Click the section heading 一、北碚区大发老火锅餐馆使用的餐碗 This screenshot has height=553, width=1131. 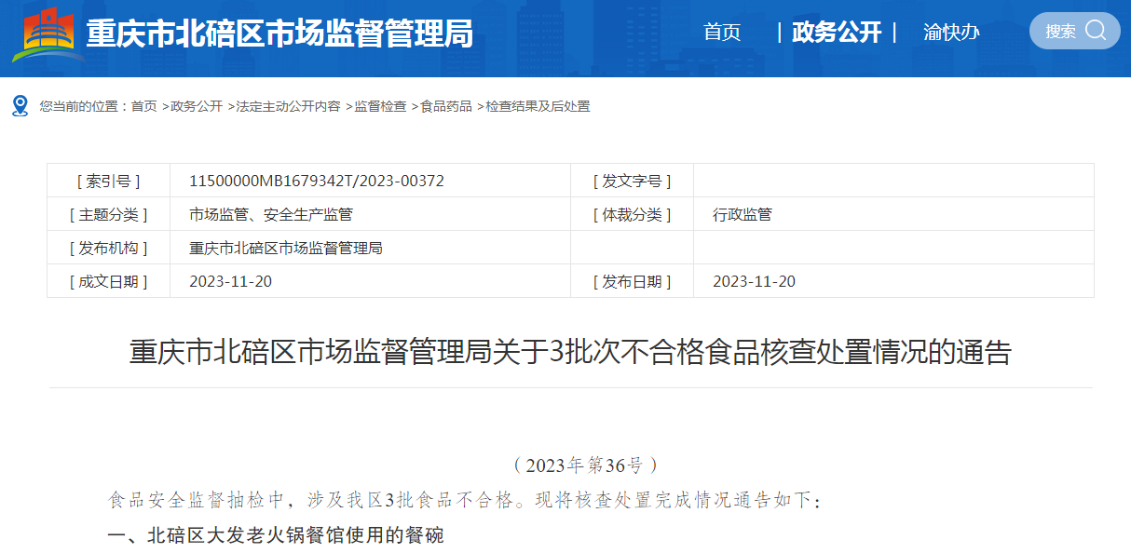click(276, 535)
